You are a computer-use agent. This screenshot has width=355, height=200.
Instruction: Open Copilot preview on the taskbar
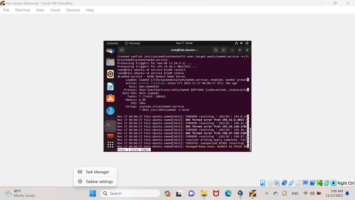pyautogui.click(x=167, y=193)
